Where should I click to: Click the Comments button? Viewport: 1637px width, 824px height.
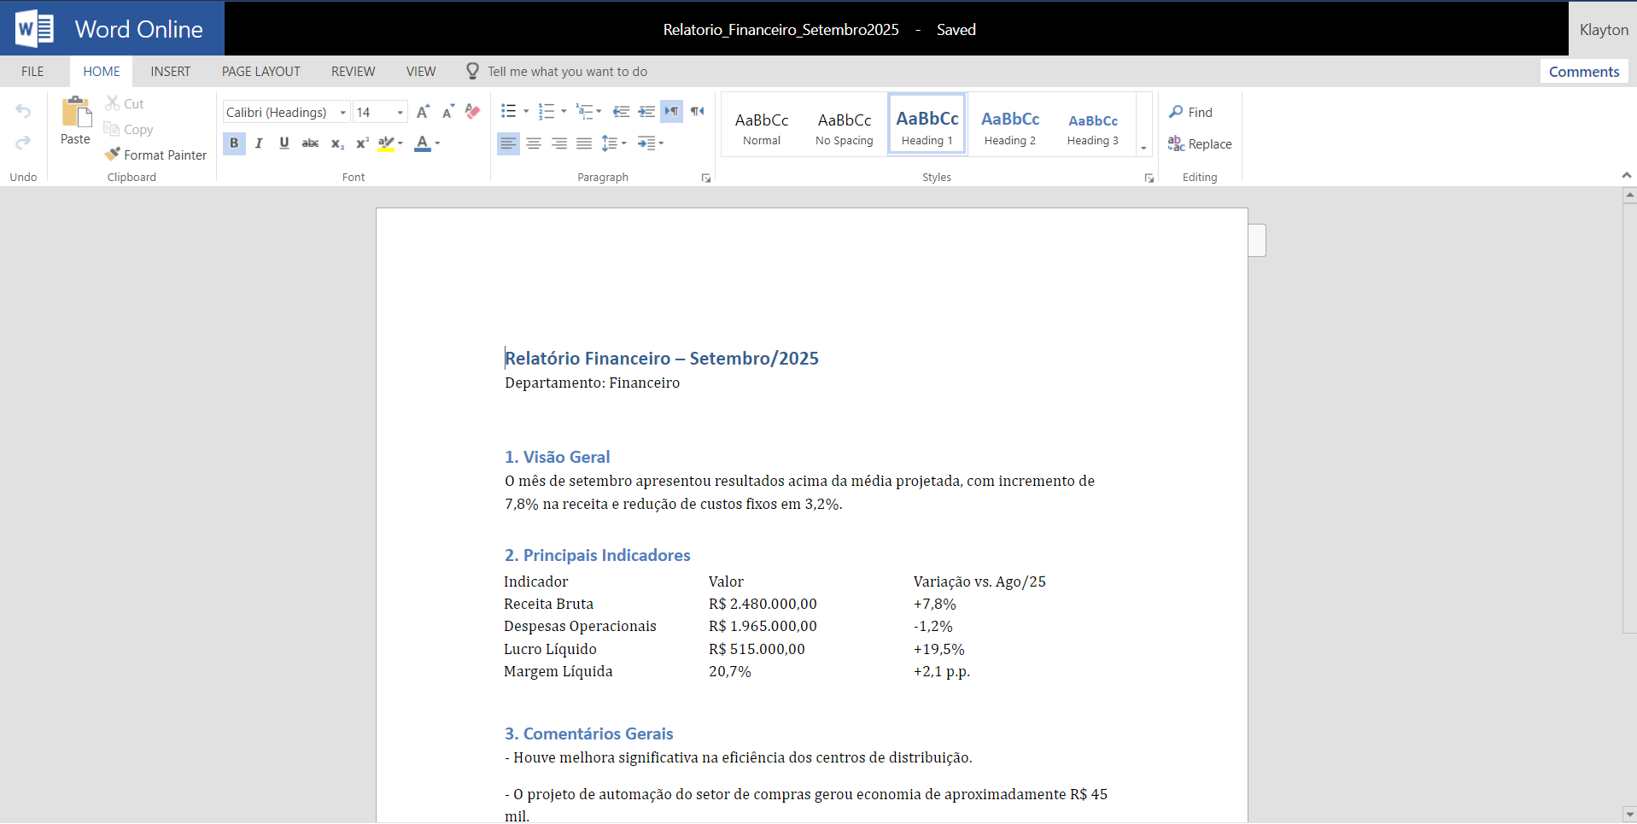coord(1583,72)
